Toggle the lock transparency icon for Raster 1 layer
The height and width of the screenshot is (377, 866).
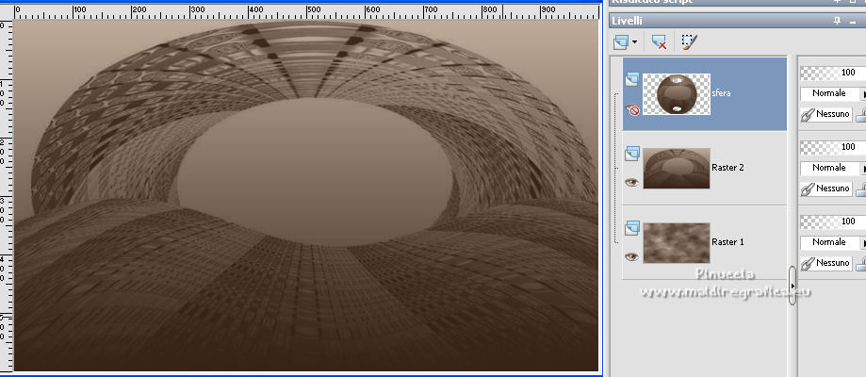pos(861,264)
